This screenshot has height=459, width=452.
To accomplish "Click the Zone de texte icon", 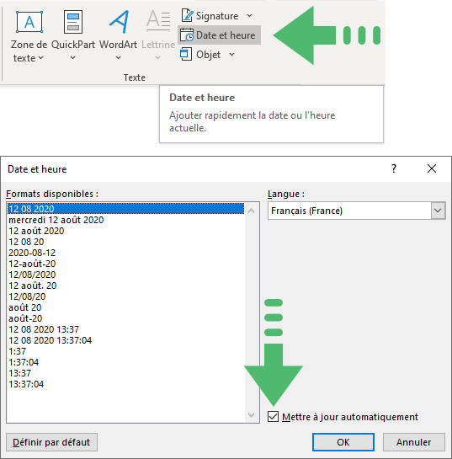I will coord(29,22).
